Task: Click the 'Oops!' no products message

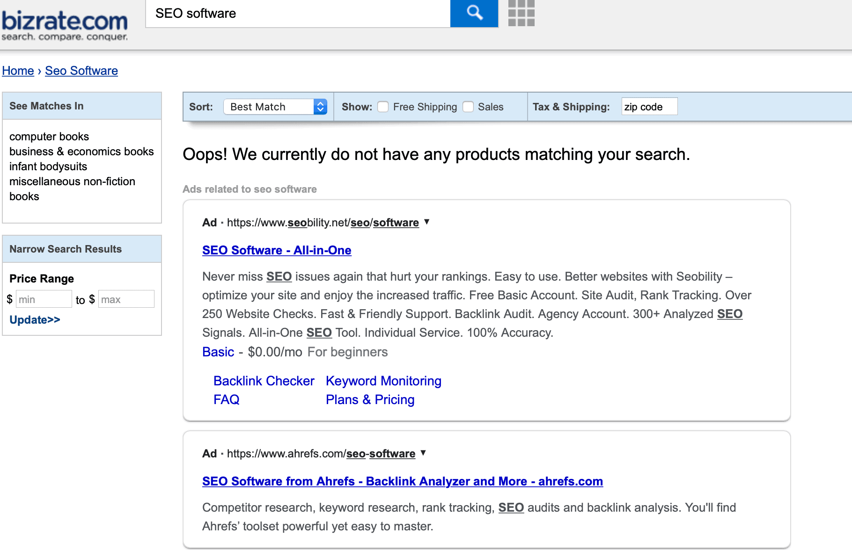Action: 436,154
